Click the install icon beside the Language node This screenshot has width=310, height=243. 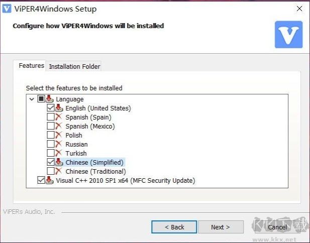tap(50, 99)
